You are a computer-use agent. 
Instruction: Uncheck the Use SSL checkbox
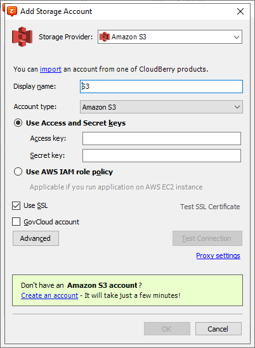[x=16, y=205]
